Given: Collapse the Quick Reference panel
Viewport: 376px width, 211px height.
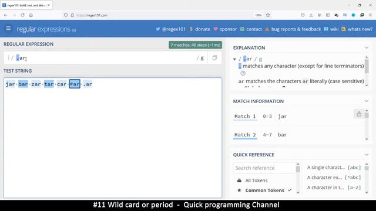Looking at the screenshot, I should pos(367,155).
